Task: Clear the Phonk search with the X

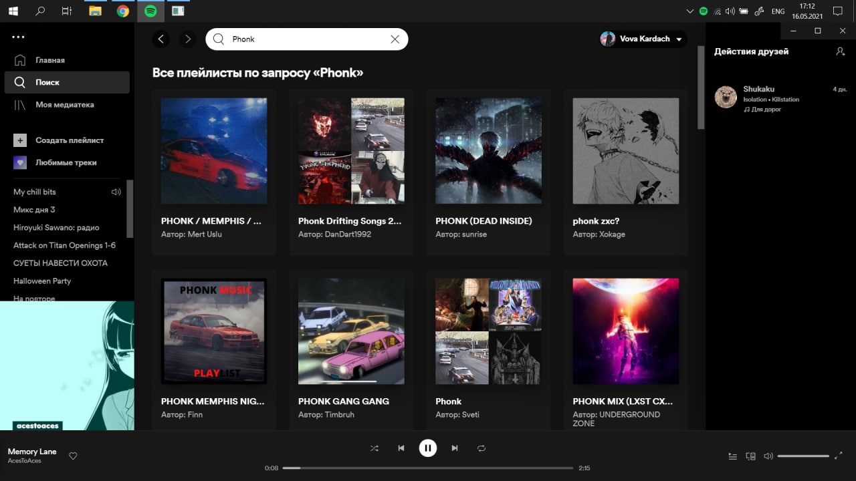Action: [395, 39]
